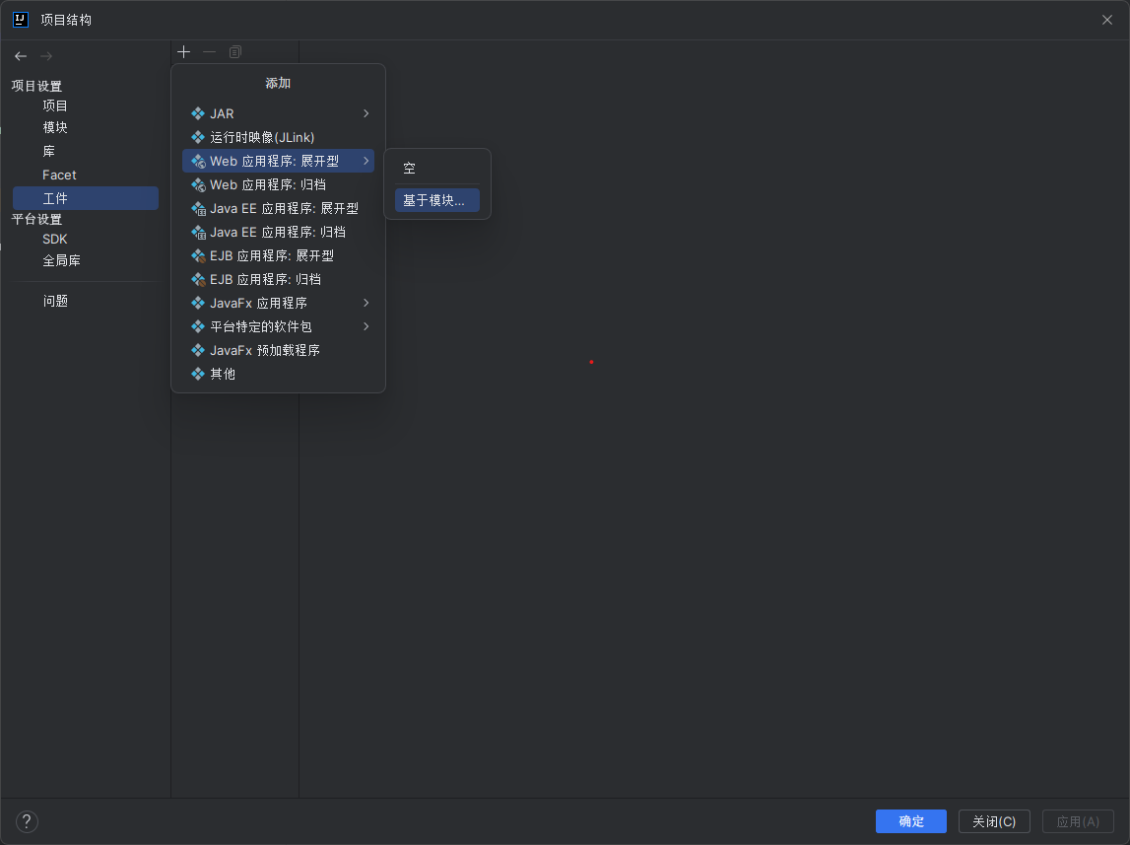Select Web 应用程序: 归档 menu entry
This screenshot has height=845, width=1130.
278,184
